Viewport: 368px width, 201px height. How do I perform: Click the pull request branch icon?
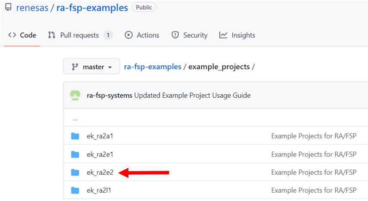point(52,35)
